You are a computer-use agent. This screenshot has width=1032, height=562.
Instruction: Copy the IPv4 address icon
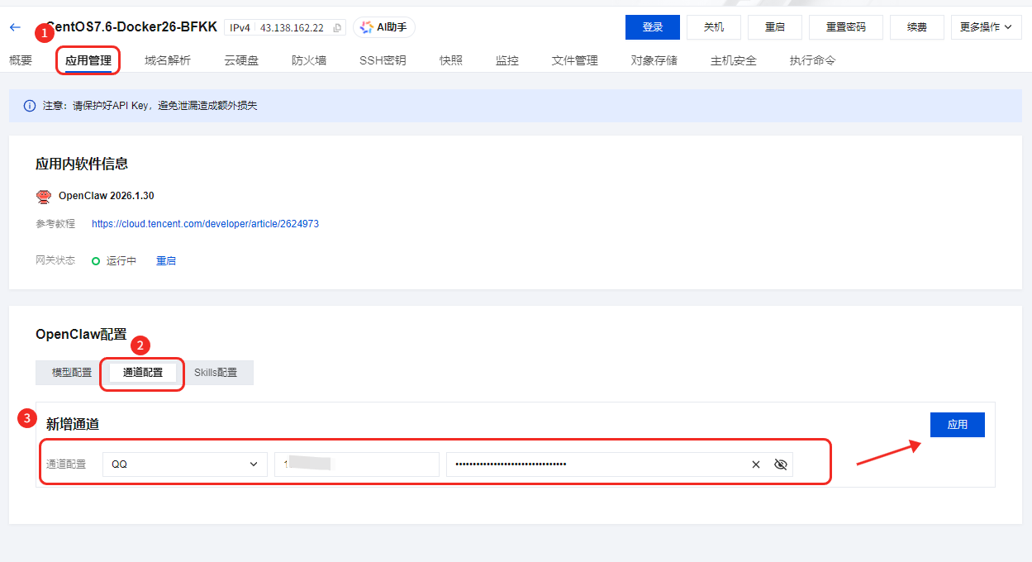[337, 28]
